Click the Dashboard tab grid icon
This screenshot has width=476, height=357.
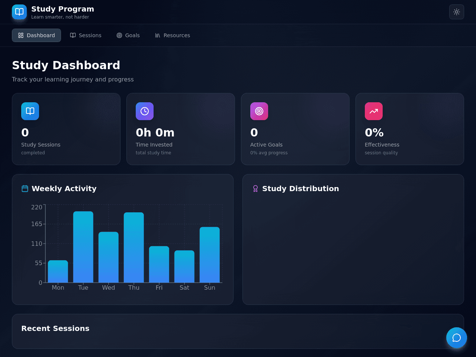pyautogui.click(x=21, y=35)
